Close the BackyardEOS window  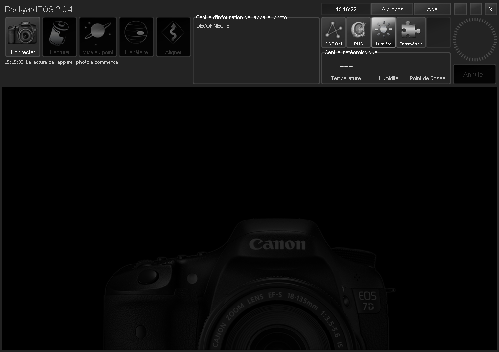click(x=490, y=9)
